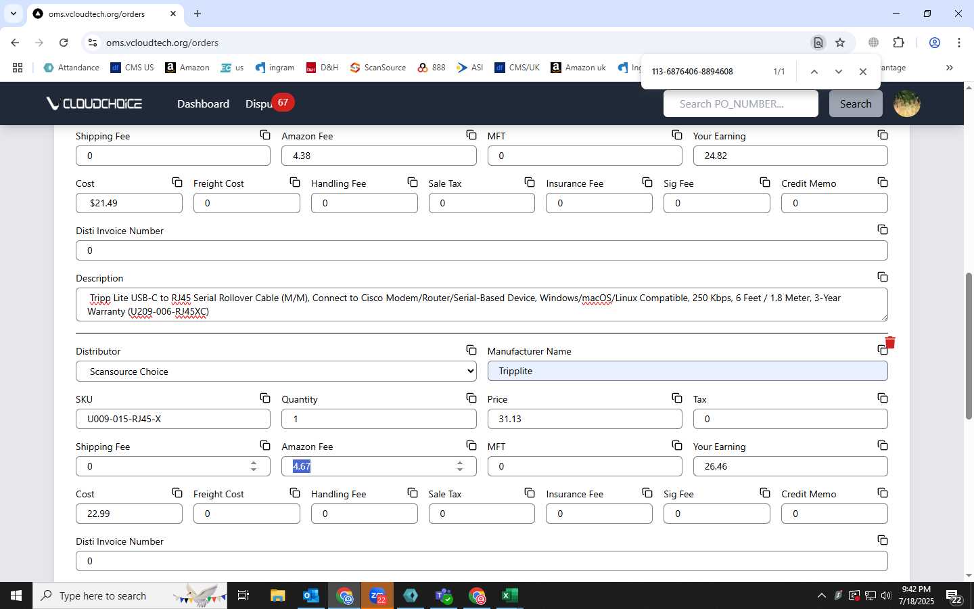Show hidden system tray icons

point(822,595)
